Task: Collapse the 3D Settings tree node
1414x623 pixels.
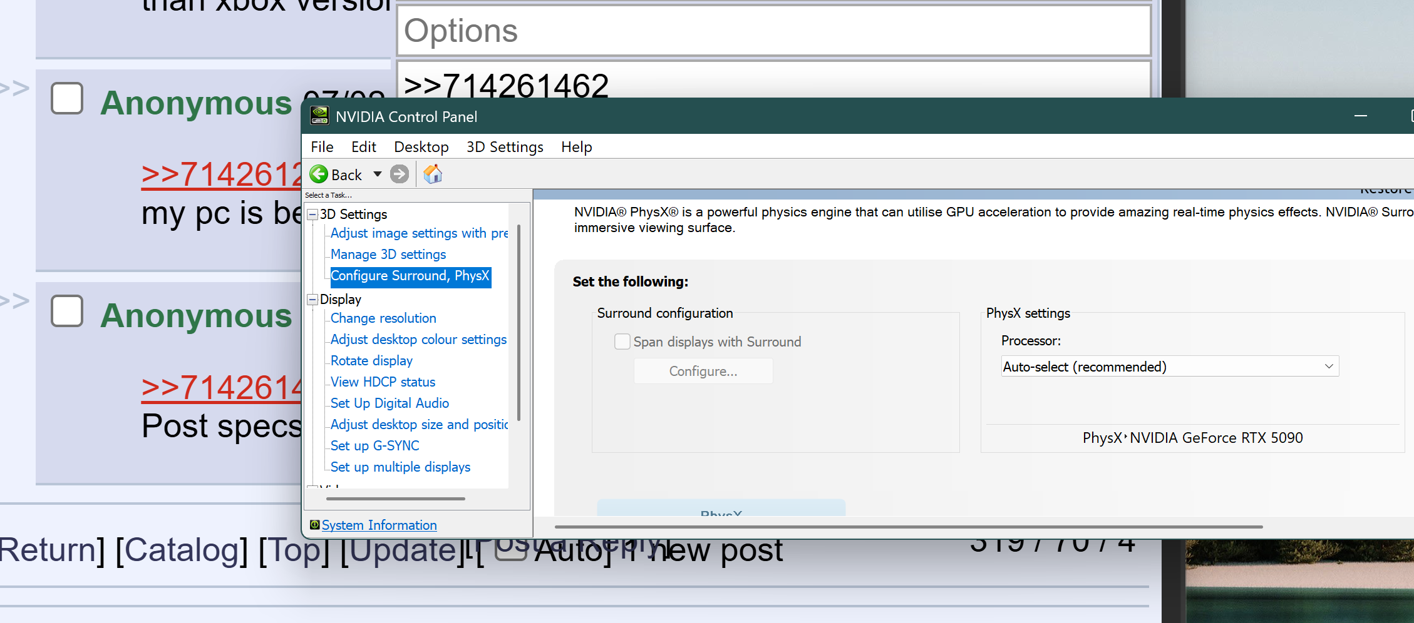Action: [x=312, y=215]
